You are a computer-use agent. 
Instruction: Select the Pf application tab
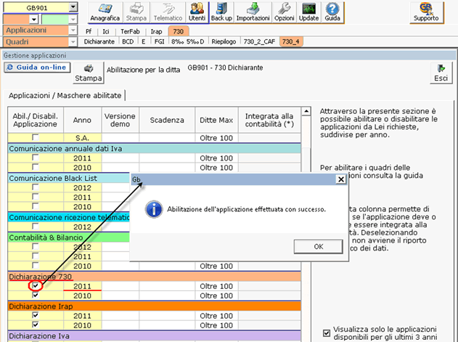click(89, 31)
